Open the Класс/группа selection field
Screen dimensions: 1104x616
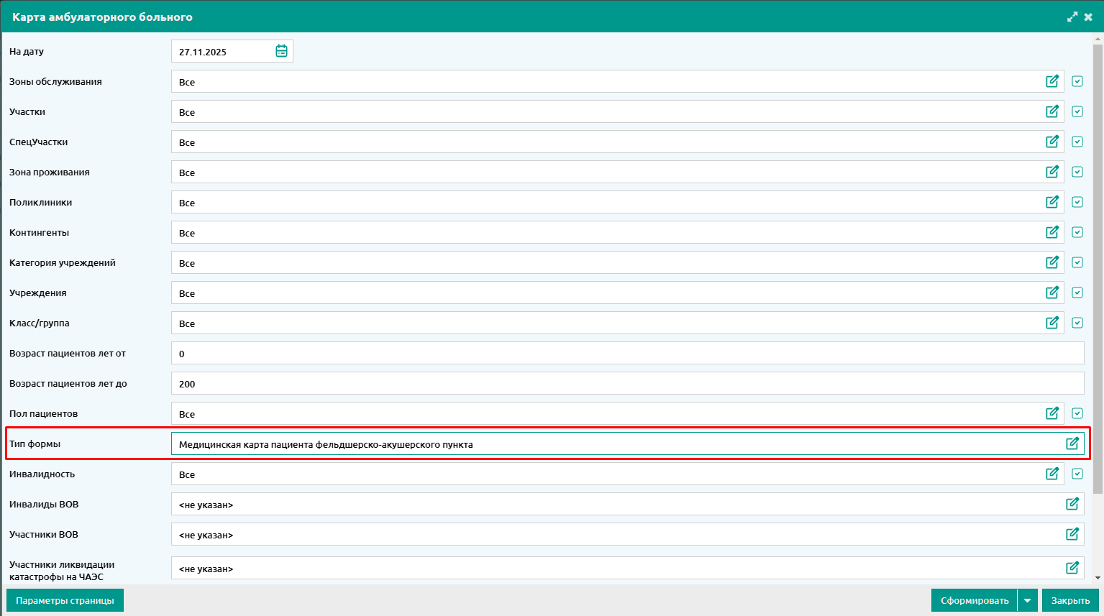[x=604, y=323]
